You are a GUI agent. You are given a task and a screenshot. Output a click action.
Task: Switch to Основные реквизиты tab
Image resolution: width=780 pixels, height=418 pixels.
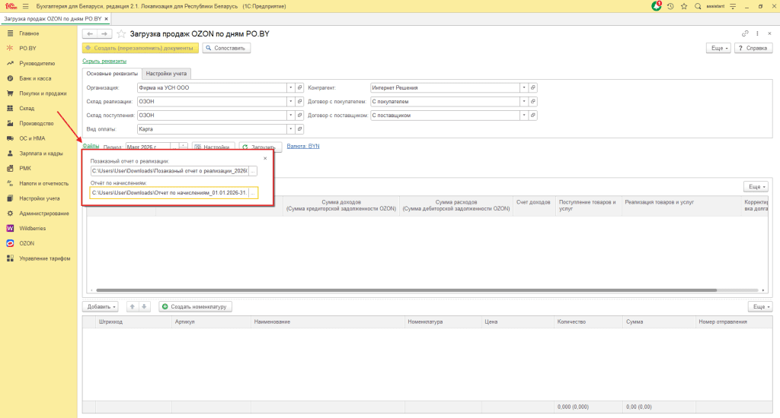pos(112,74)
